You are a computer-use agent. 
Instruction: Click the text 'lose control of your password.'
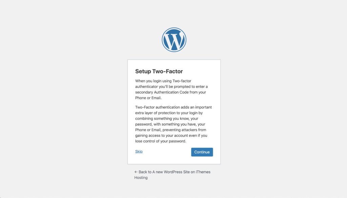pos(161,141)
